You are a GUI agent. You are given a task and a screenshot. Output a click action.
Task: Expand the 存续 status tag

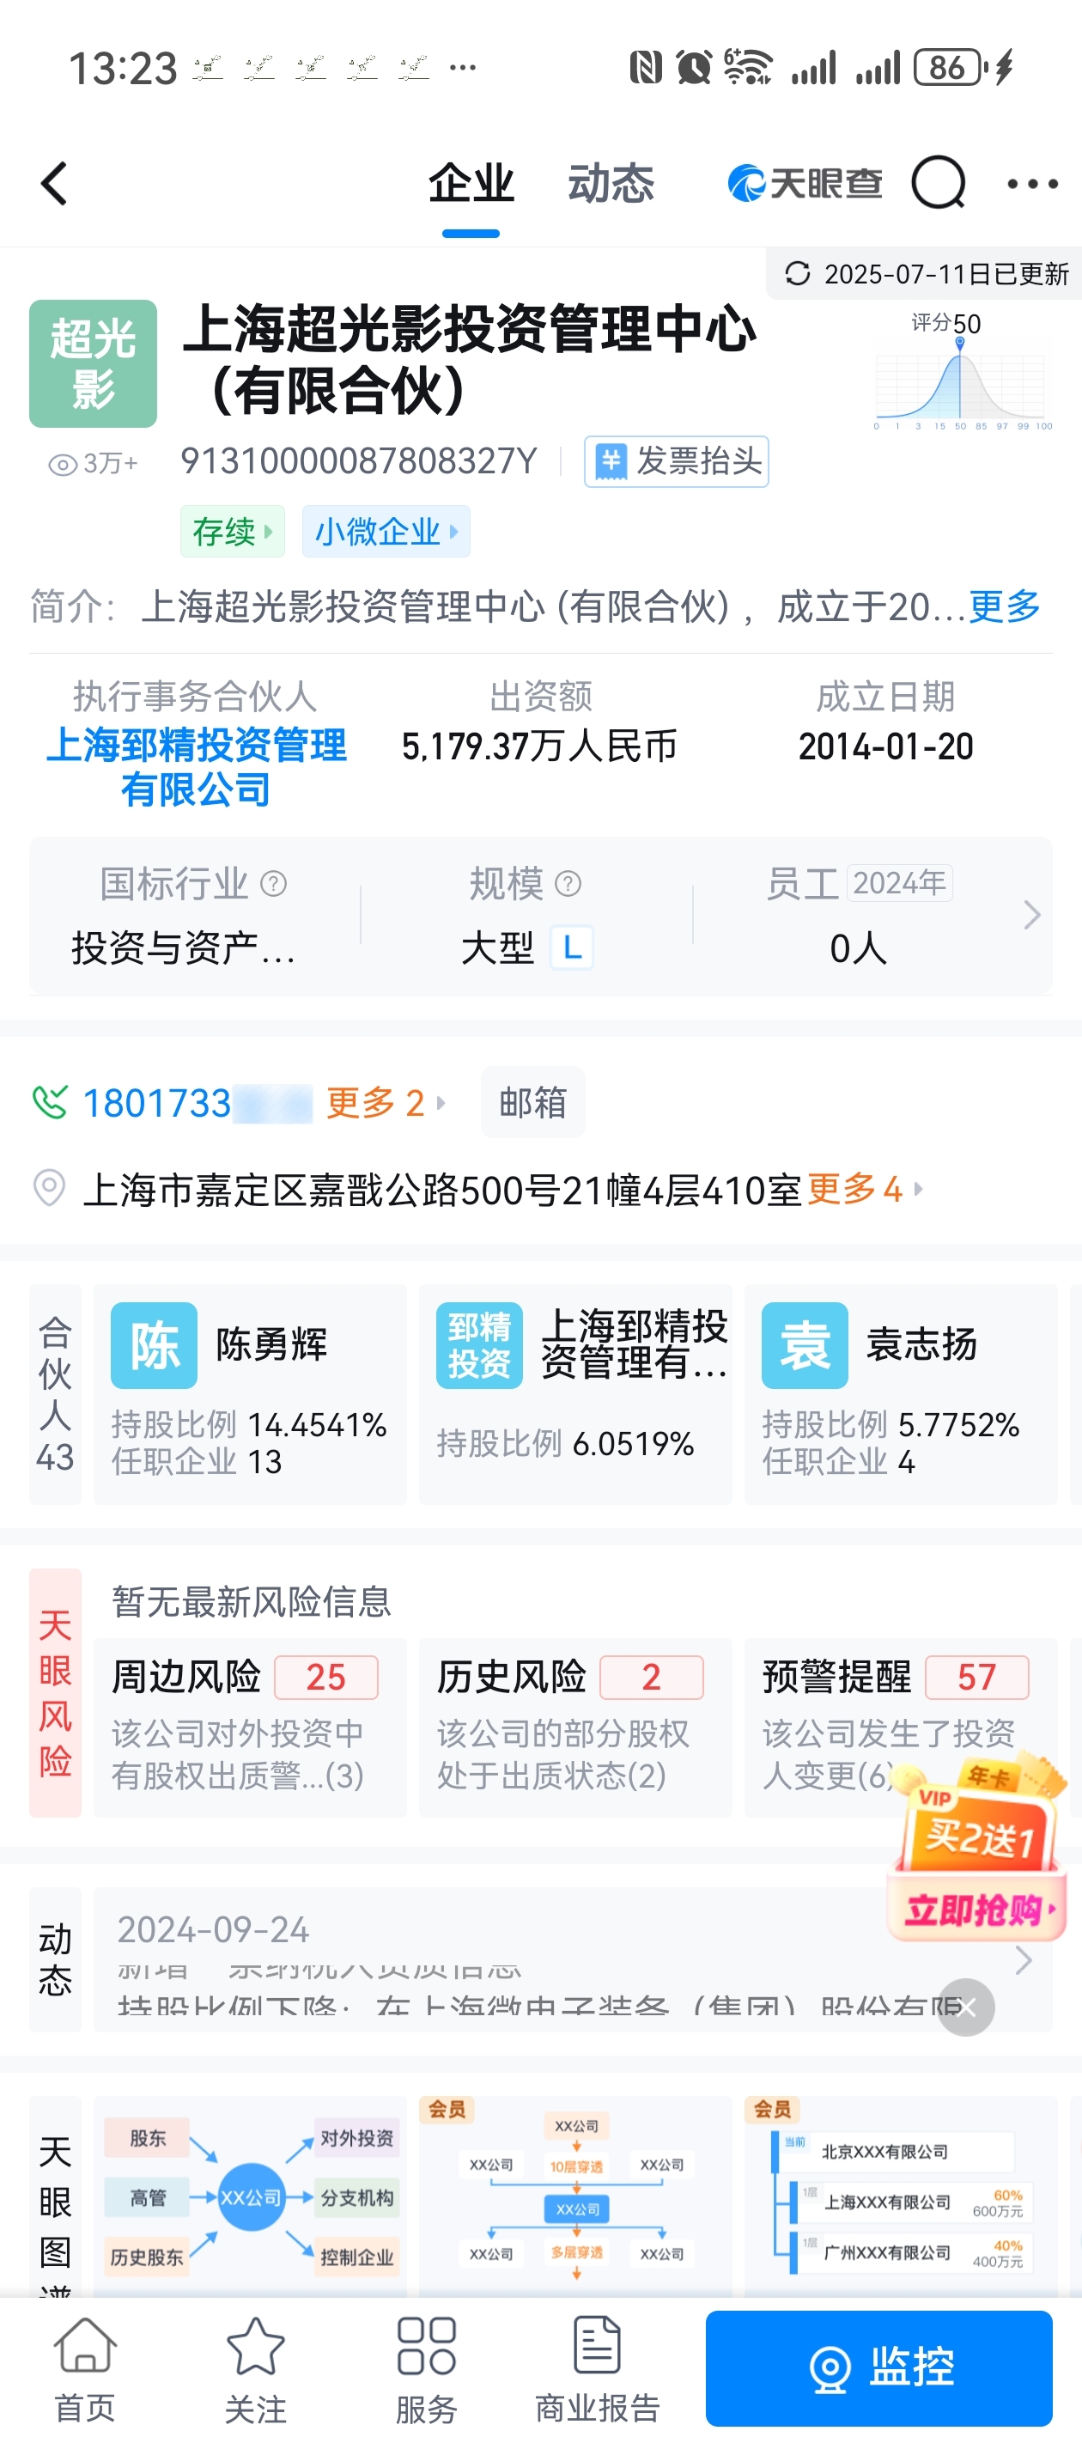click(233, 531)
